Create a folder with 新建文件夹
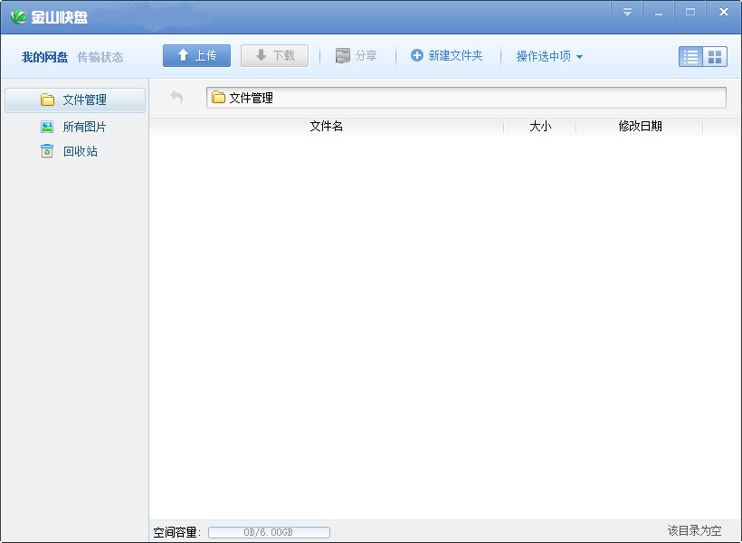This screenshot has width=742, height=543. (x=447, y=56)
